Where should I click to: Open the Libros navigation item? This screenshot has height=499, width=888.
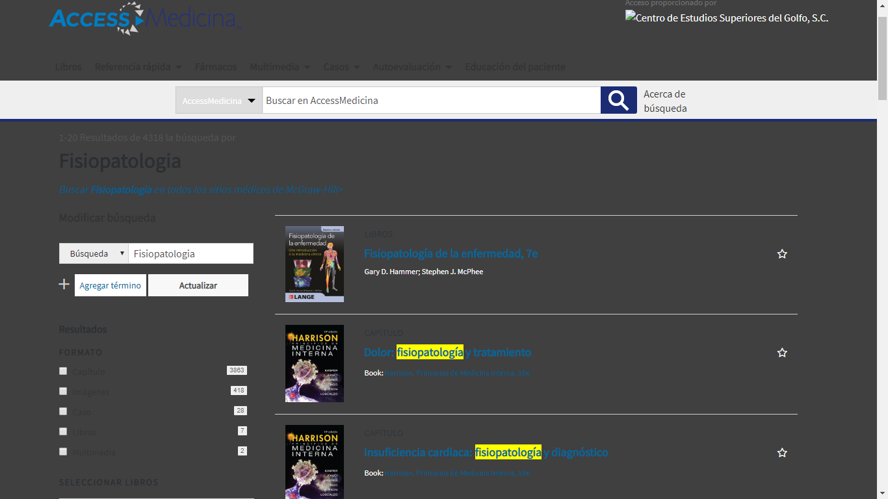(68, 67)
